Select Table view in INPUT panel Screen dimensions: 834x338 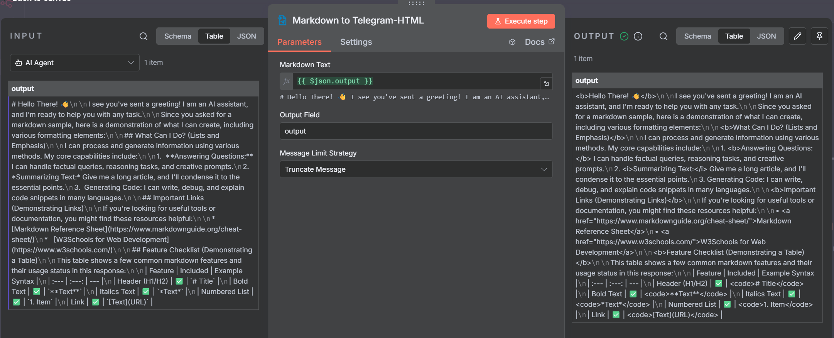coord(214,36)
